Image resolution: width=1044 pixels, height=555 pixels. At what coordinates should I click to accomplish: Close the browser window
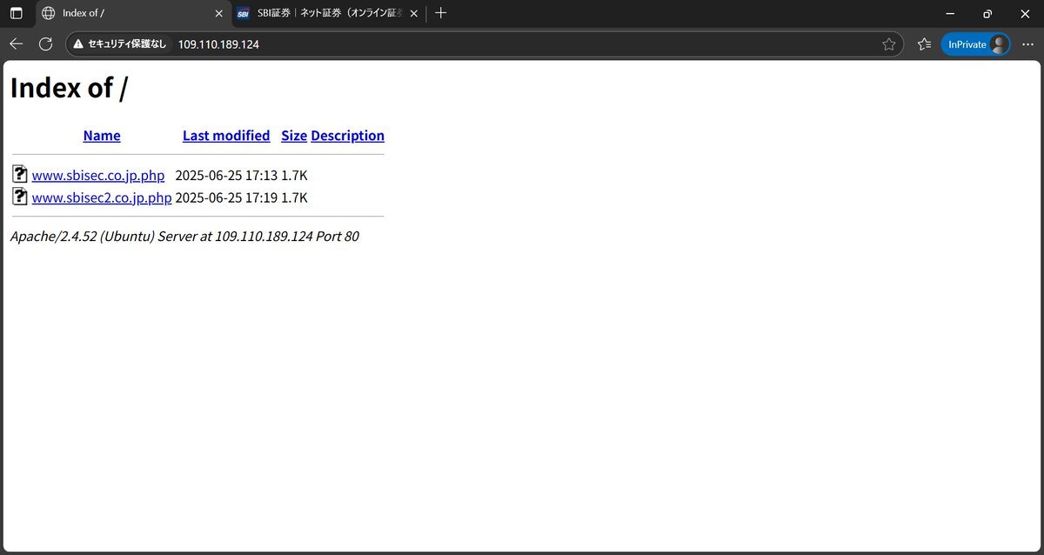click(1026, 13)
